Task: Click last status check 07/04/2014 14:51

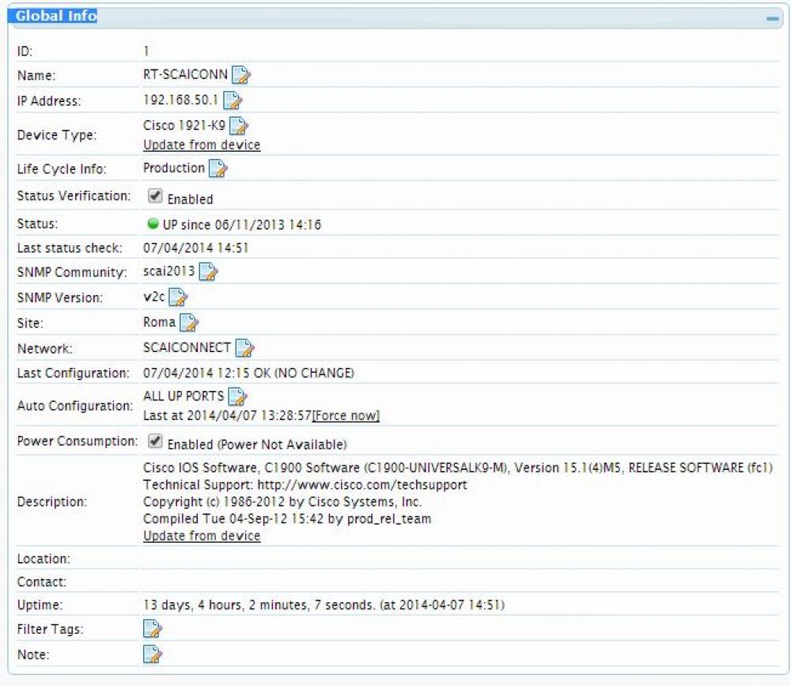Action: coord(195,248)
